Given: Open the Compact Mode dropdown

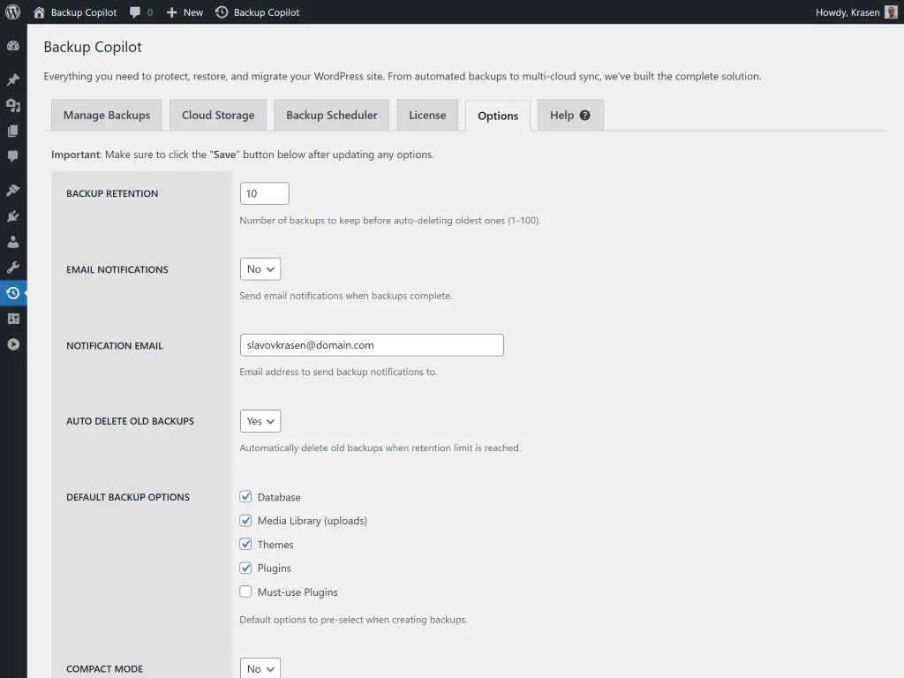Looking at the screenshot, I should [260, 668].
